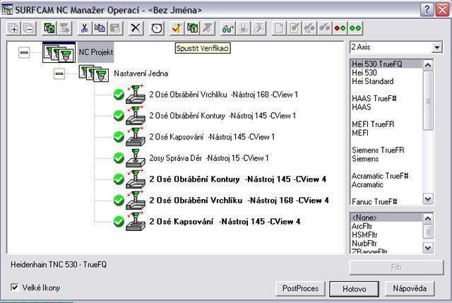Cut the selection with the scissors icon

pyautogui.click(x=85, y=28)
